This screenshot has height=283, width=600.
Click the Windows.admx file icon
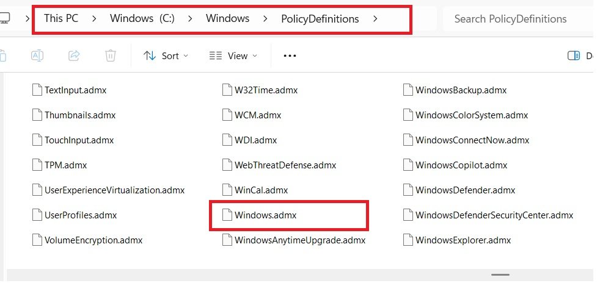[227, 215]
